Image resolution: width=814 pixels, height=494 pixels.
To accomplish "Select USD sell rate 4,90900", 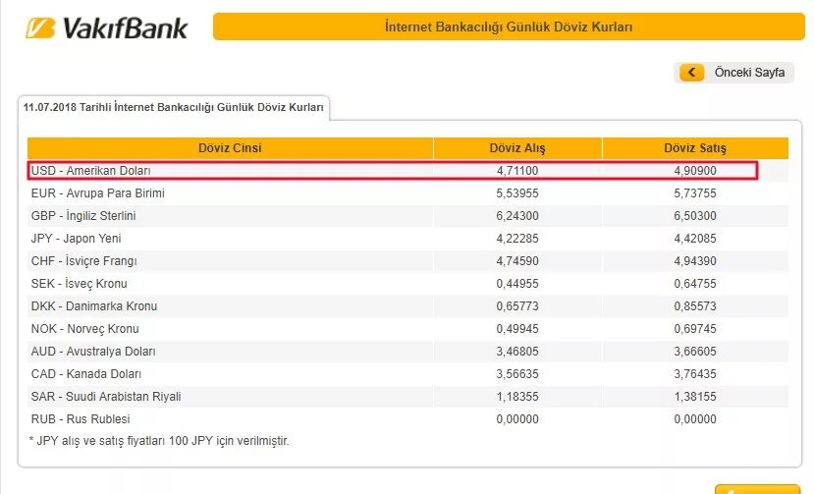I will pos(695,170).
